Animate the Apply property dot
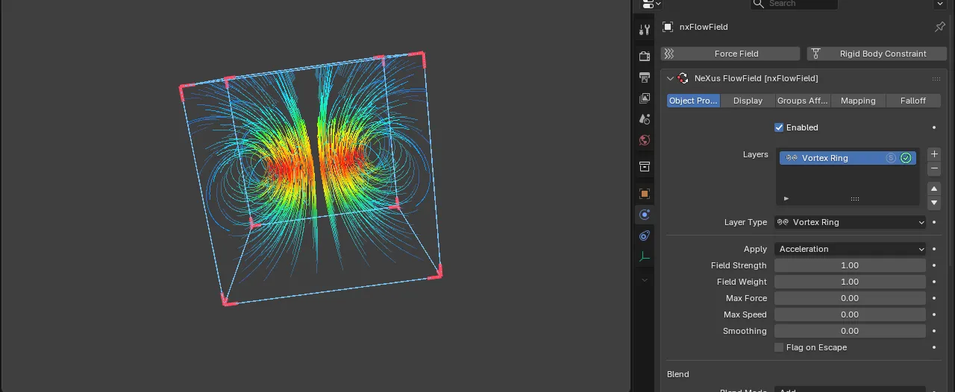 click(x=934, y=249)
